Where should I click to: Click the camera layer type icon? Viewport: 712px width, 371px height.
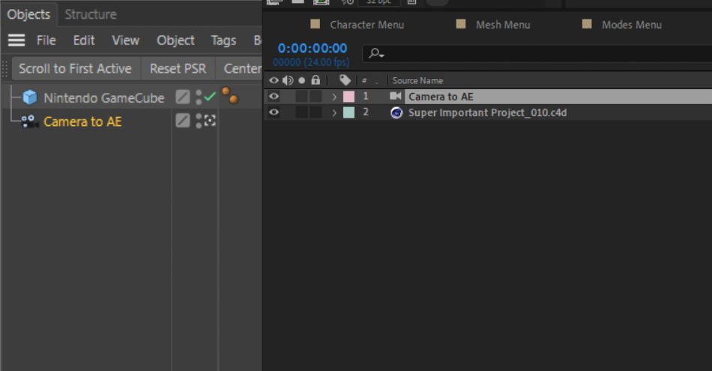(x=396, y=96)
